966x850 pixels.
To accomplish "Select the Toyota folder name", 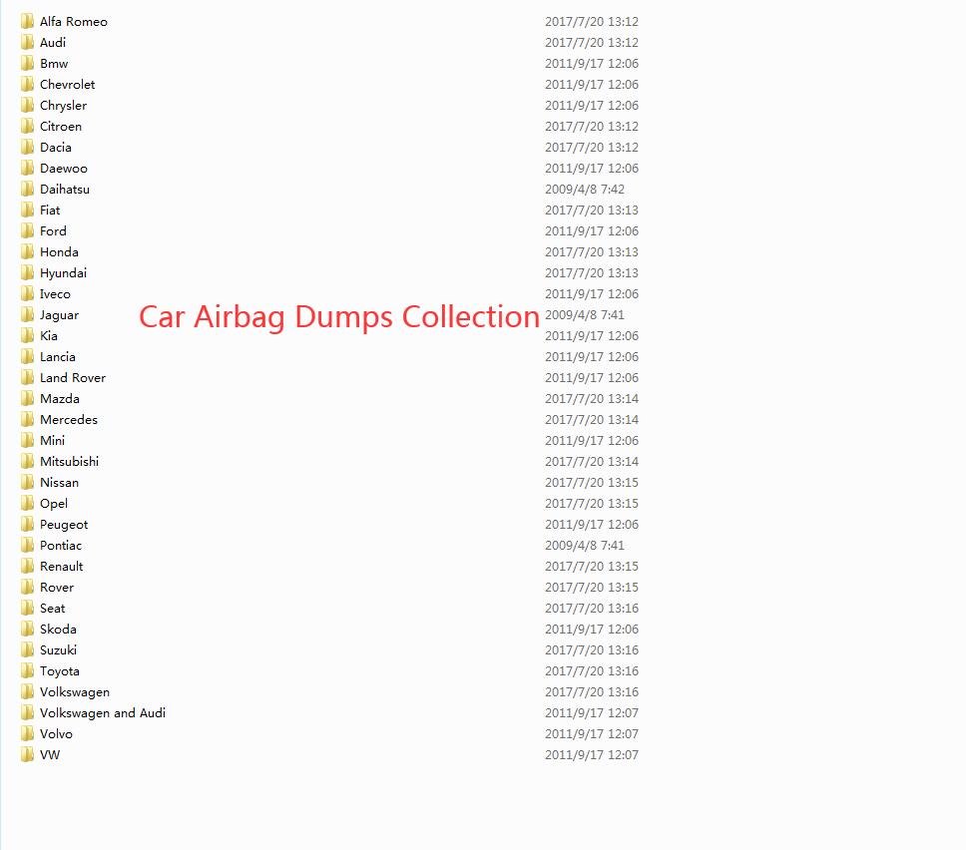I will pos(60,671).
